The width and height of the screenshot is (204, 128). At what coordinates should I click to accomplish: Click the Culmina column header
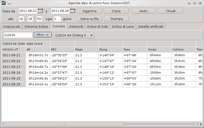click(184, 50)
